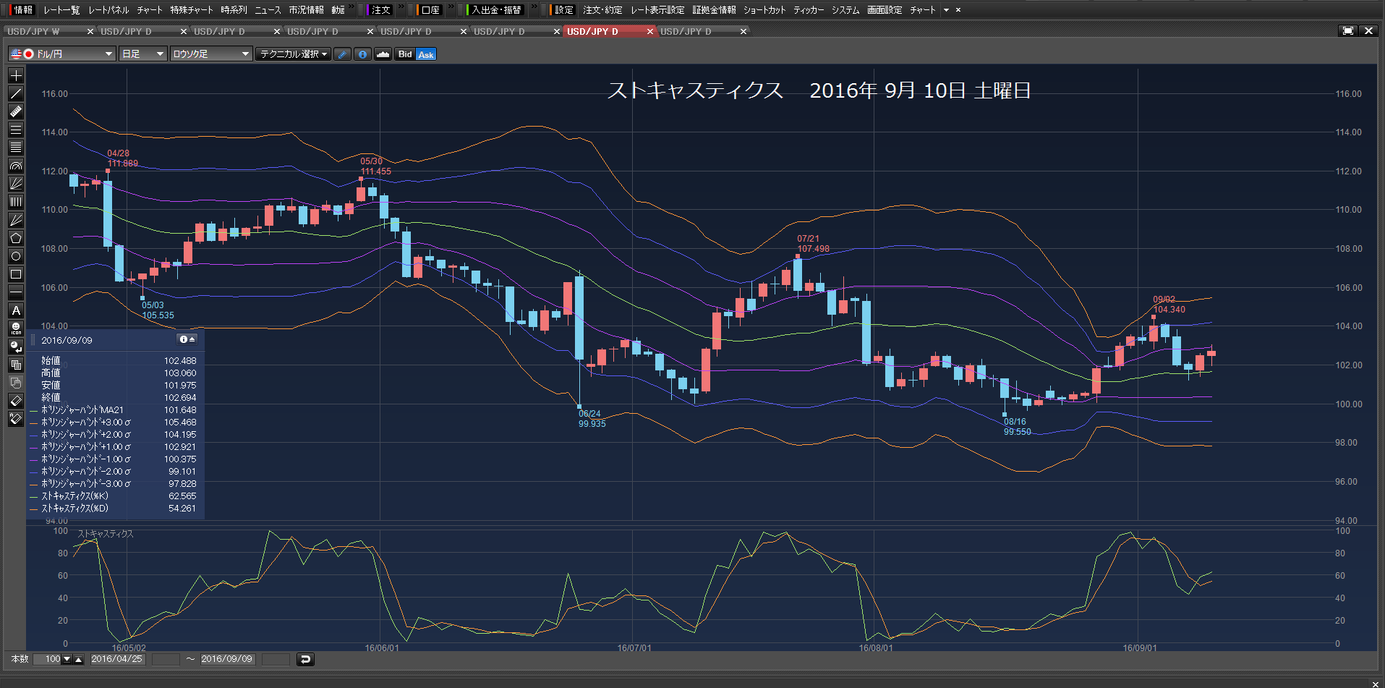Open the 証拠金情報 menu item
Screen dimensions: 1385x688
(714, 10)
